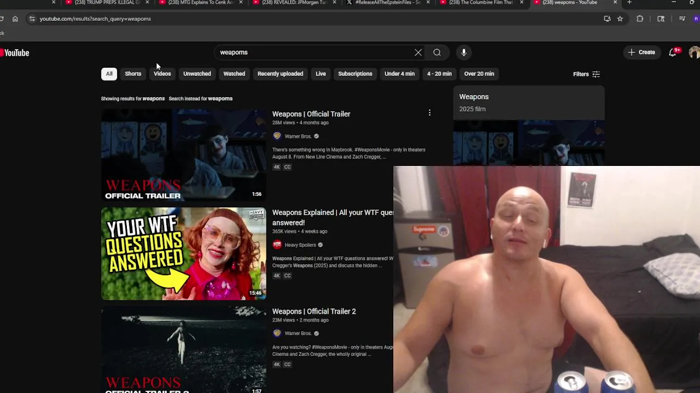Open browser extensions puzzle icon

(x=640, y=19)
